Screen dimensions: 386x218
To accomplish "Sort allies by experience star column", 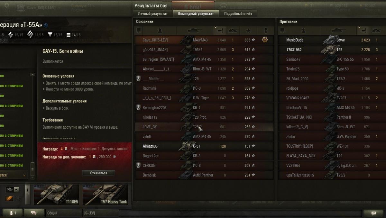I will point(248,31).
